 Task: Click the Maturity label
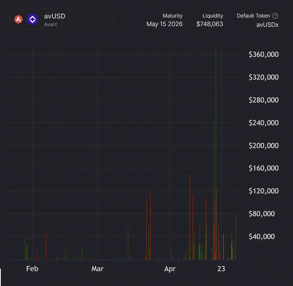172,16
